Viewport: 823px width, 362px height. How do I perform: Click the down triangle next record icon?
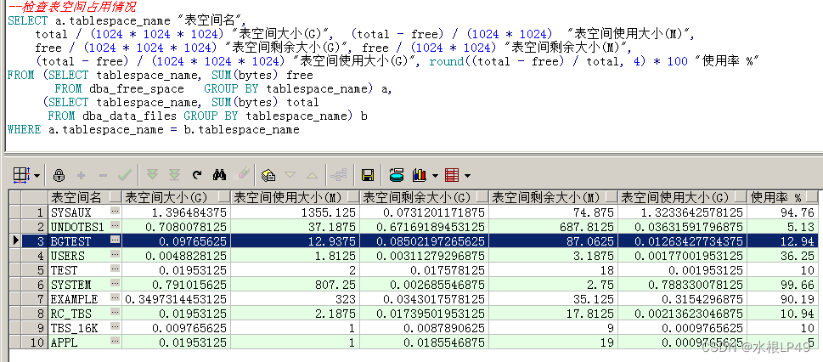point(290,175)
